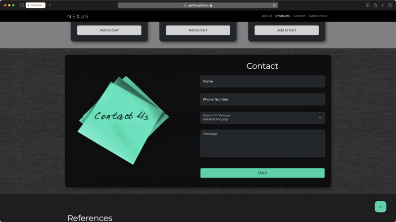Open a new tab with plus icon
The height and width of the screenshot is (222, 396).
coord(383,5)
